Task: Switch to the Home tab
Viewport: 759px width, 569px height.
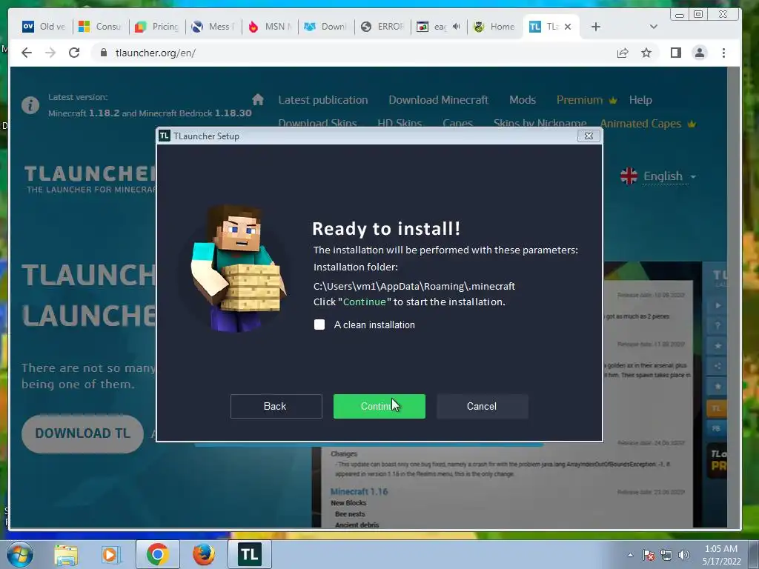Action: tap(494, 27)
